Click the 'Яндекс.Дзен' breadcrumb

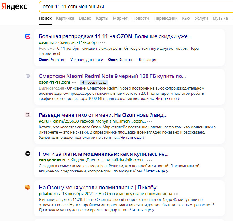click(x=84, y=160)
